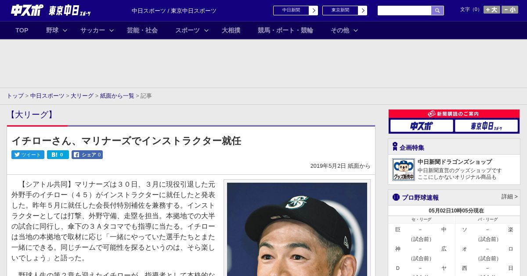Viewport: 527px width, 276px height.
Task: Click the Hatena B! bookmark button
Action: (58, 155)
